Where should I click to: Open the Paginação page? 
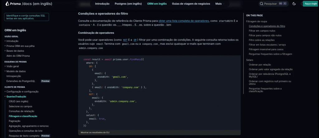pyautogui.click(x=15, y=121)
